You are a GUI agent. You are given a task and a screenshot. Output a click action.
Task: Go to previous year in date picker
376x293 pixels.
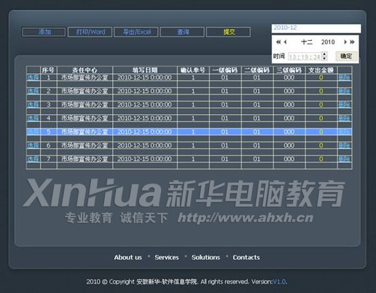278,42
